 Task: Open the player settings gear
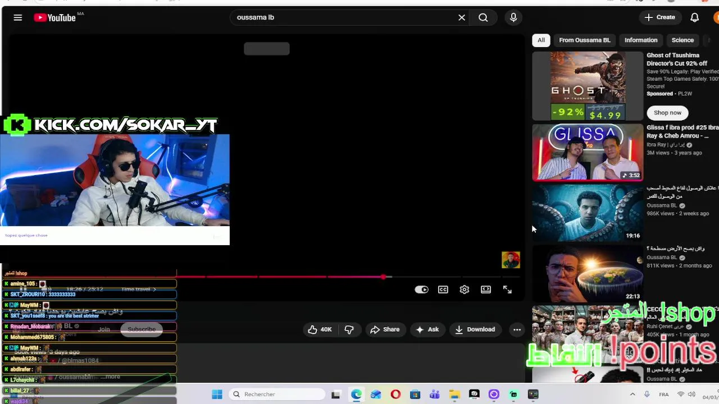click(465, 290)
